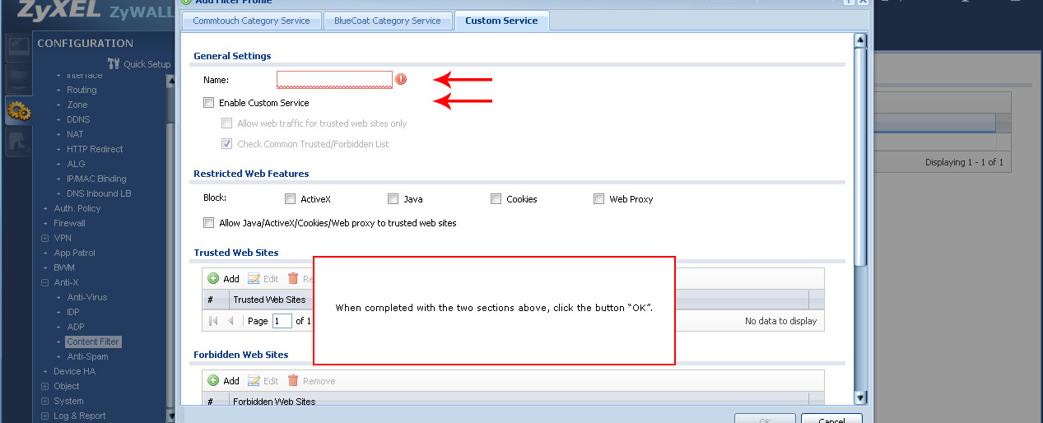The width and height of the screenshot is (1043, 423).
Task: Check the Cookies block option
Action: (496, 199)
